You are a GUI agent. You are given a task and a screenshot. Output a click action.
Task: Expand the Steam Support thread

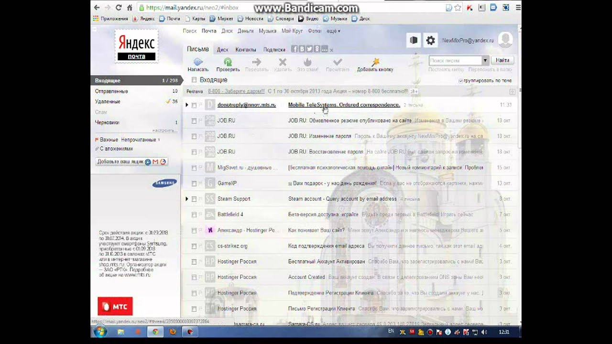(187, 199)
